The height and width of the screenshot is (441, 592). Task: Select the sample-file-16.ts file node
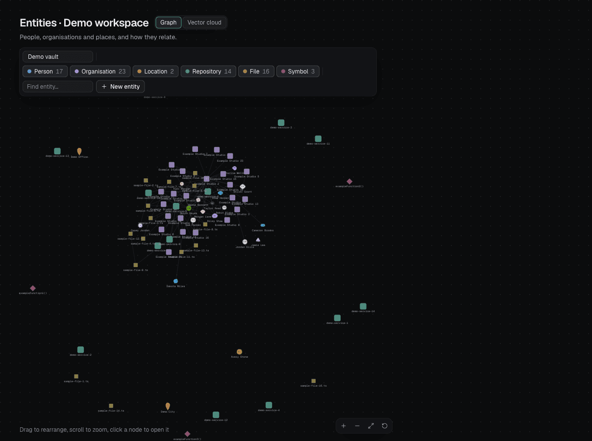314,381
